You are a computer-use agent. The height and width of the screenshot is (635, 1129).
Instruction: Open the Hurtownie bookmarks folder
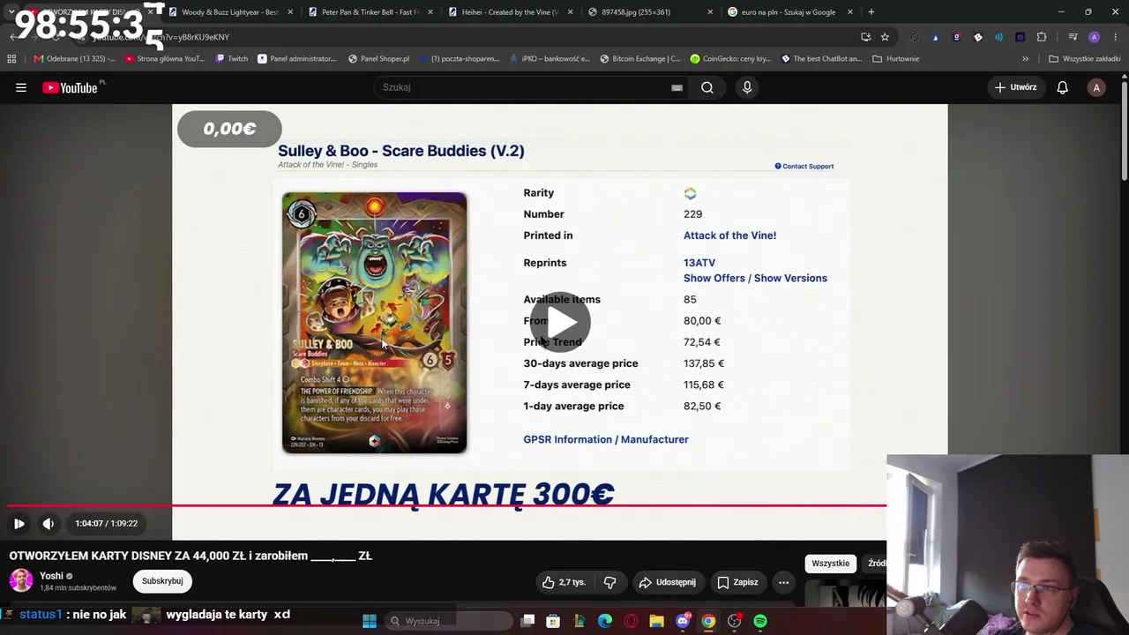896,59
